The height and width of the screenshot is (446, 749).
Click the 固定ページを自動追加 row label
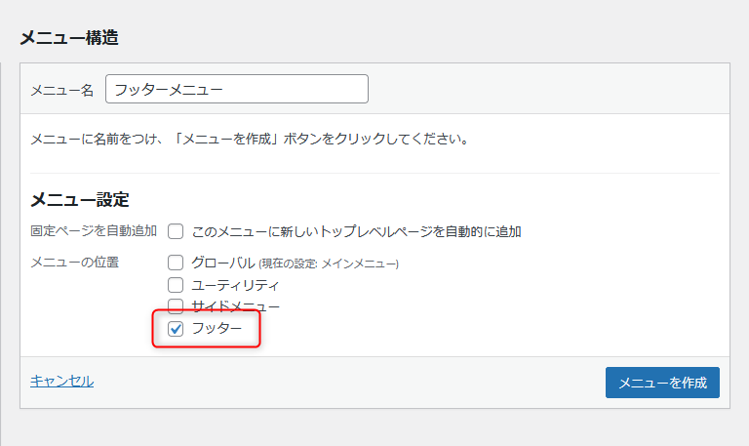[x=94, y=231]
